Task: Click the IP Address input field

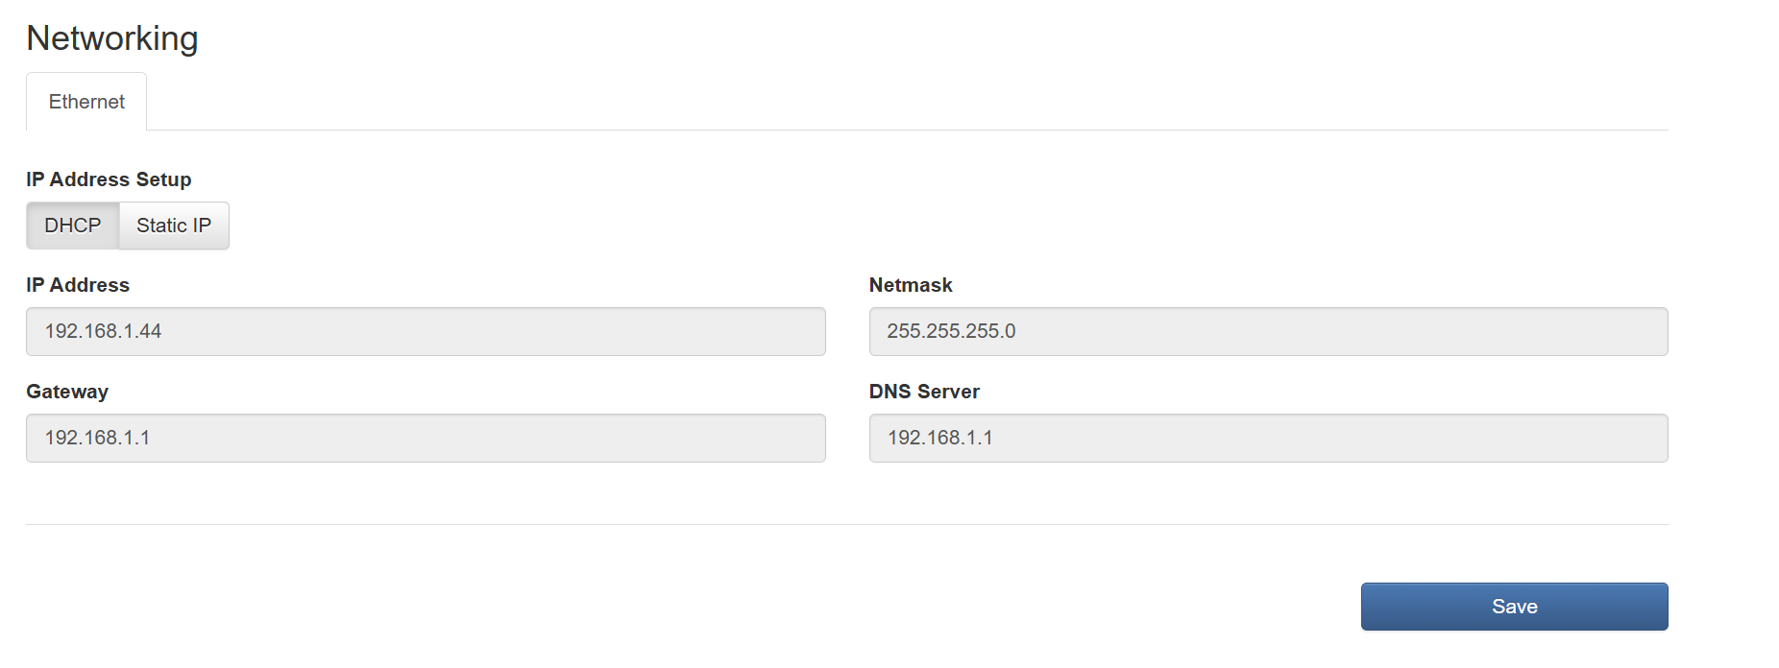Action: pos(426,331)
